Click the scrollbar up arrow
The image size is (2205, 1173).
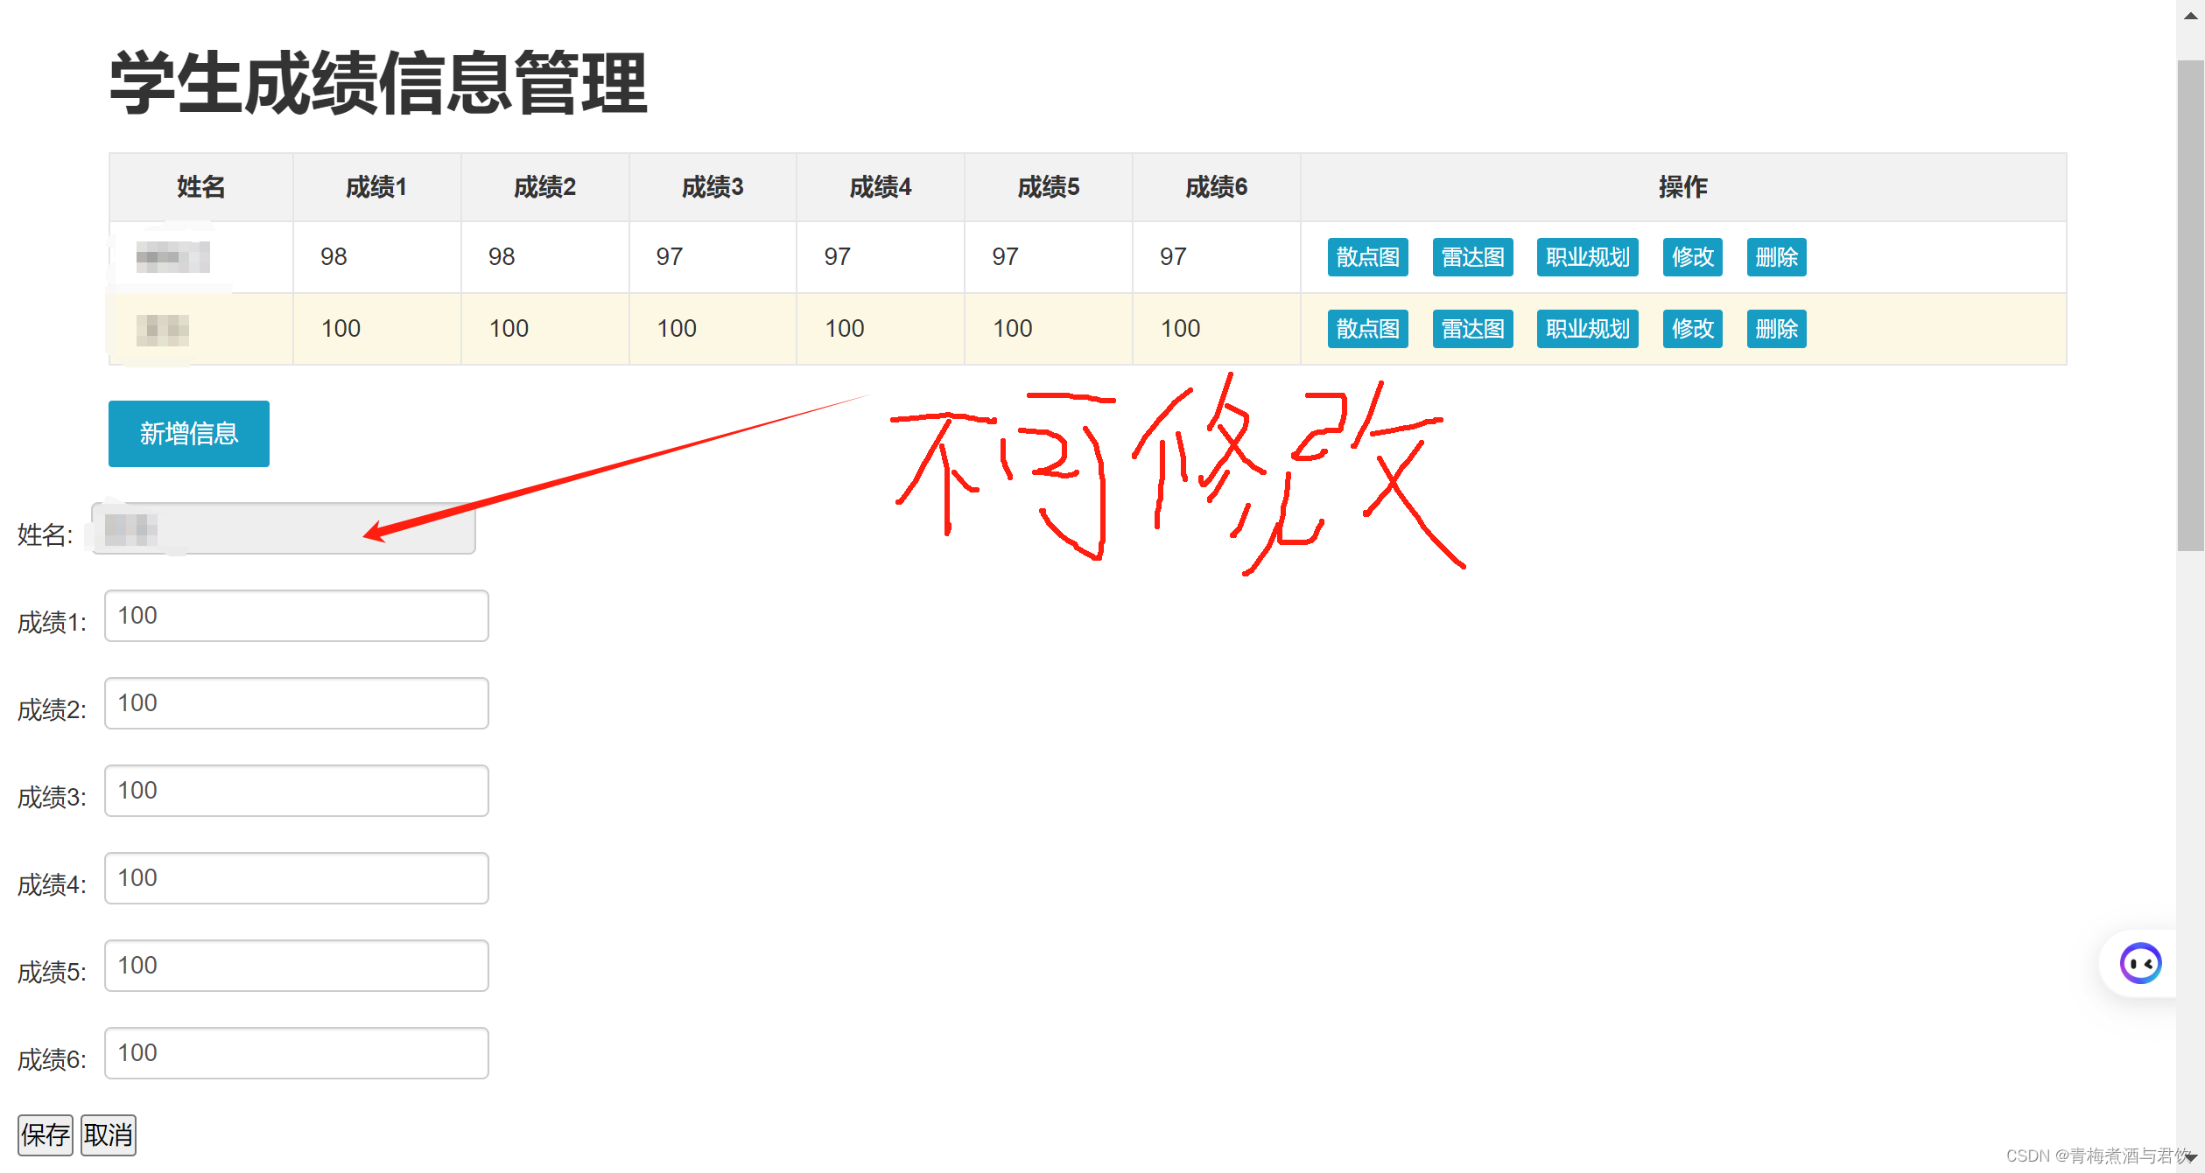click(2190, 15)
